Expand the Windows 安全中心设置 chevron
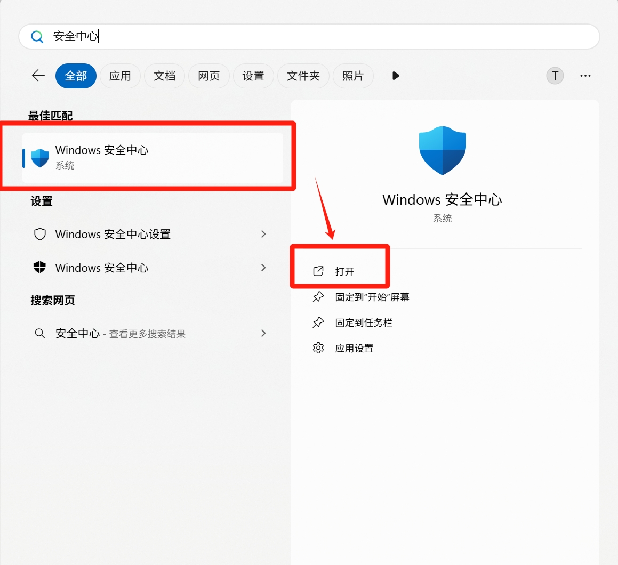 [263, 234]
